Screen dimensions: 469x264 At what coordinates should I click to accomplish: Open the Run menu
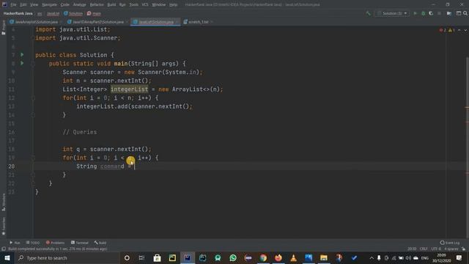pyautogui.click(x=122, y=4)
